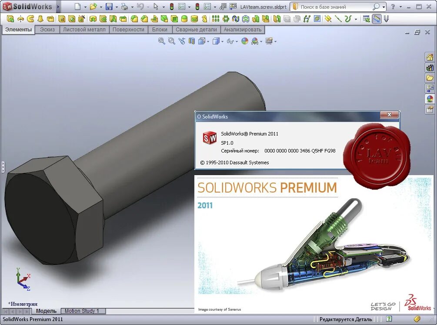Click the Reference Geometry plane icon

click(328, 19)
